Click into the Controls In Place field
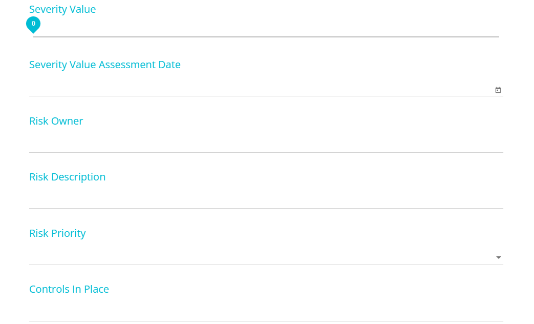Image resolution: width=534 pixels, height=324 pixels. tap(266, 314)
